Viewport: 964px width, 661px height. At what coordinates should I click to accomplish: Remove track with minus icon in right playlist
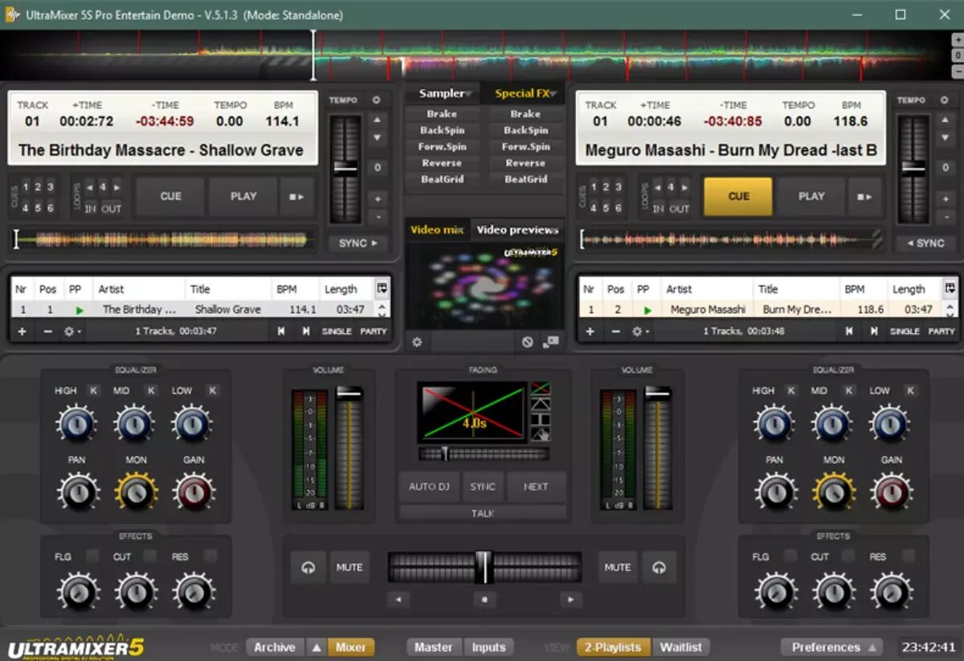pyautogui.click(x=615, y=331)
